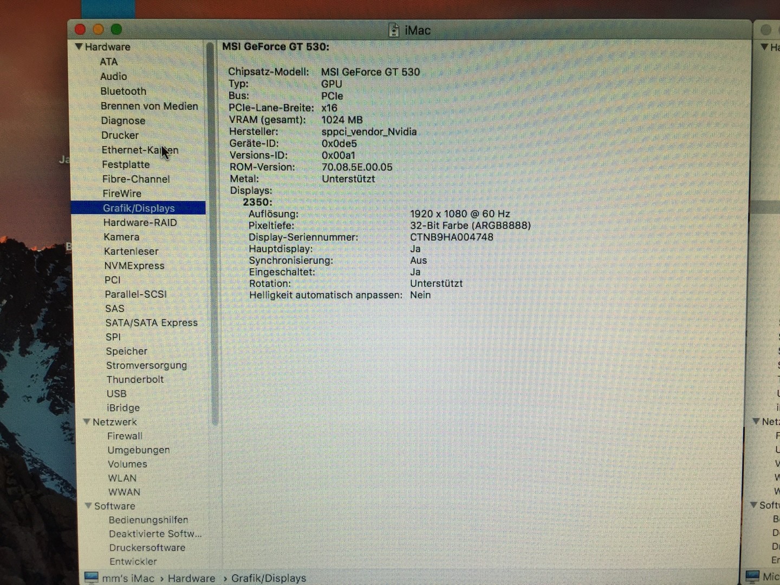Image resolution: width=780 pixels, height=585 pixels.
Task: Select WLAN under Netzwerk
Action: click(x=122, y=478)
